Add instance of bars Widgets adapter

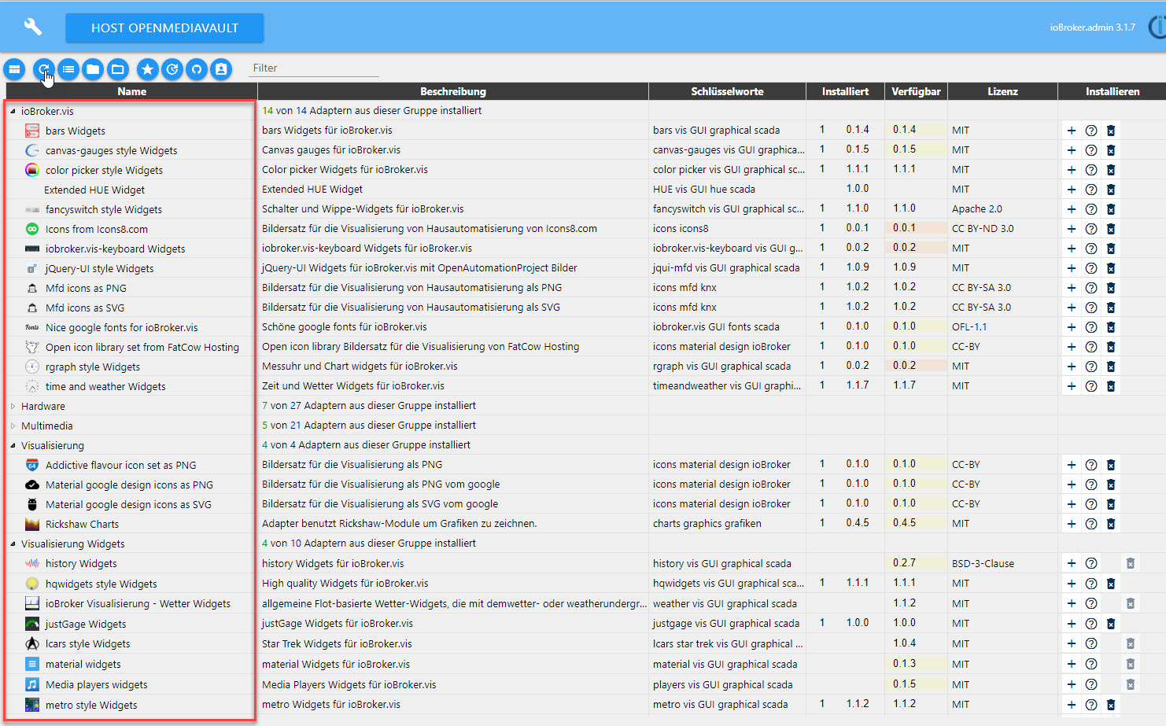click(x=1071, y=131)
